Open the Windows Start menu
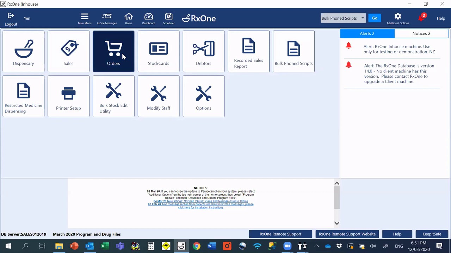 [x=8, y=246]
